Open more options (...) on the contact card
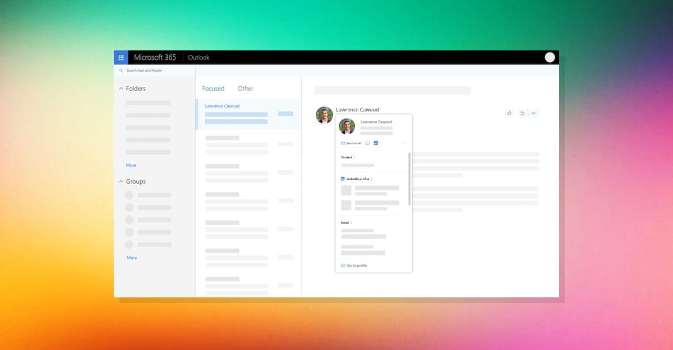 [x=404, y=143]
